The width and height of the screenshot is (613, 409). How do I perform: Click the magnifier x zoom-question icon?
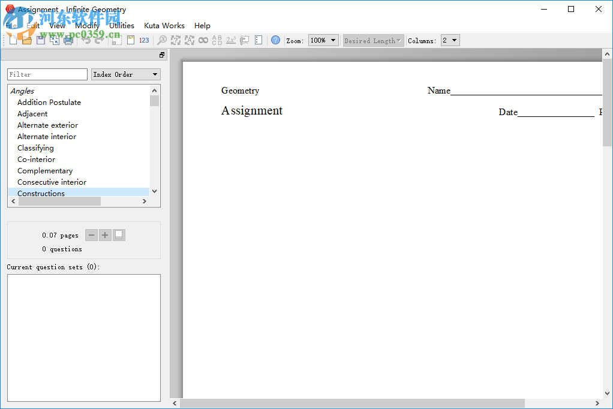coord(161,40)
